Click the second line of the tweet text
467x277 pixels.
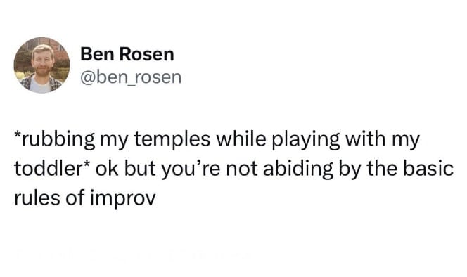coord(233,169)
